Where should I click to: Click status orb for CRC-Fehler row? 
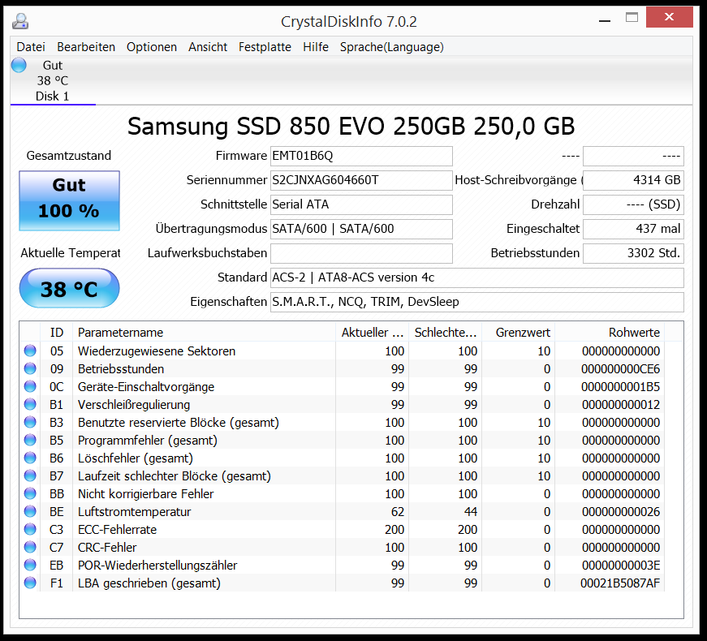[x=30, y=547]
